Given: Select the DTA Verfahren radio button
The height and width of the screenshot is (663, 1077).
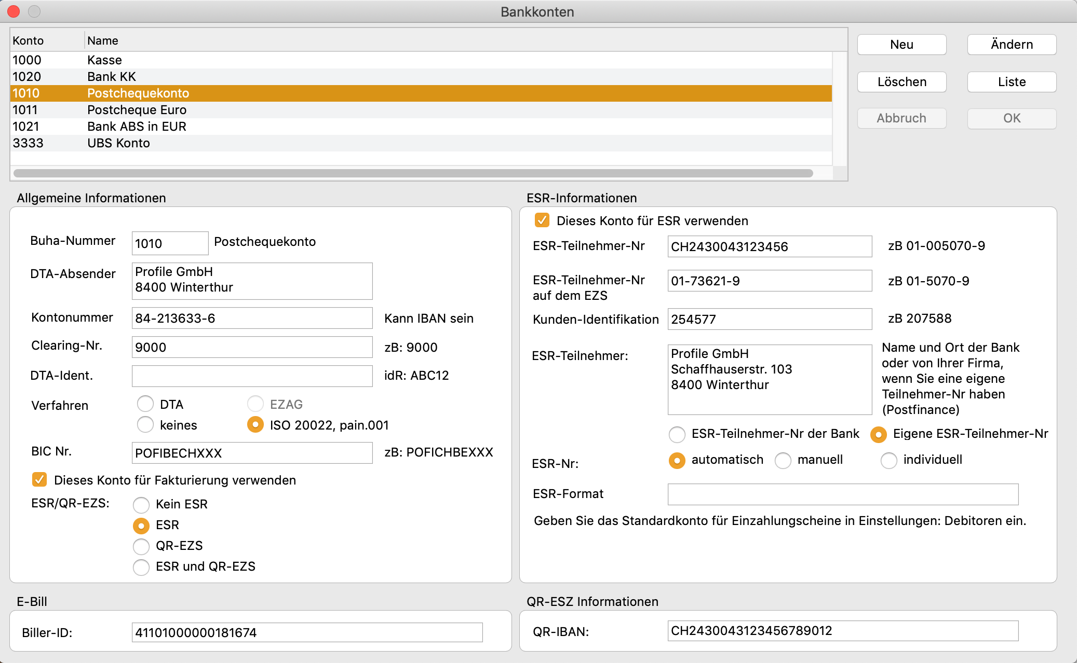Looking at the screenshot, I should coord(145,404).
